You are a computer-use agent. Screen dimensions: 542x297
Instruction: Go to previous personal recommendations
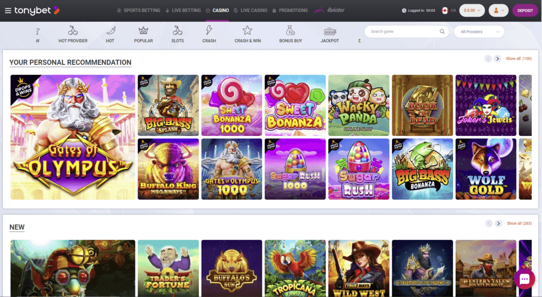tap(488, 59)
